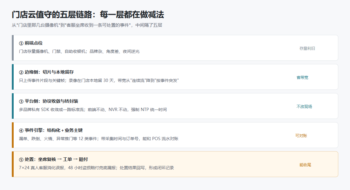The image size is (350, 190).
Task: Click the main title 门店云值守的五层链路
Action: (x=88, y=15)
